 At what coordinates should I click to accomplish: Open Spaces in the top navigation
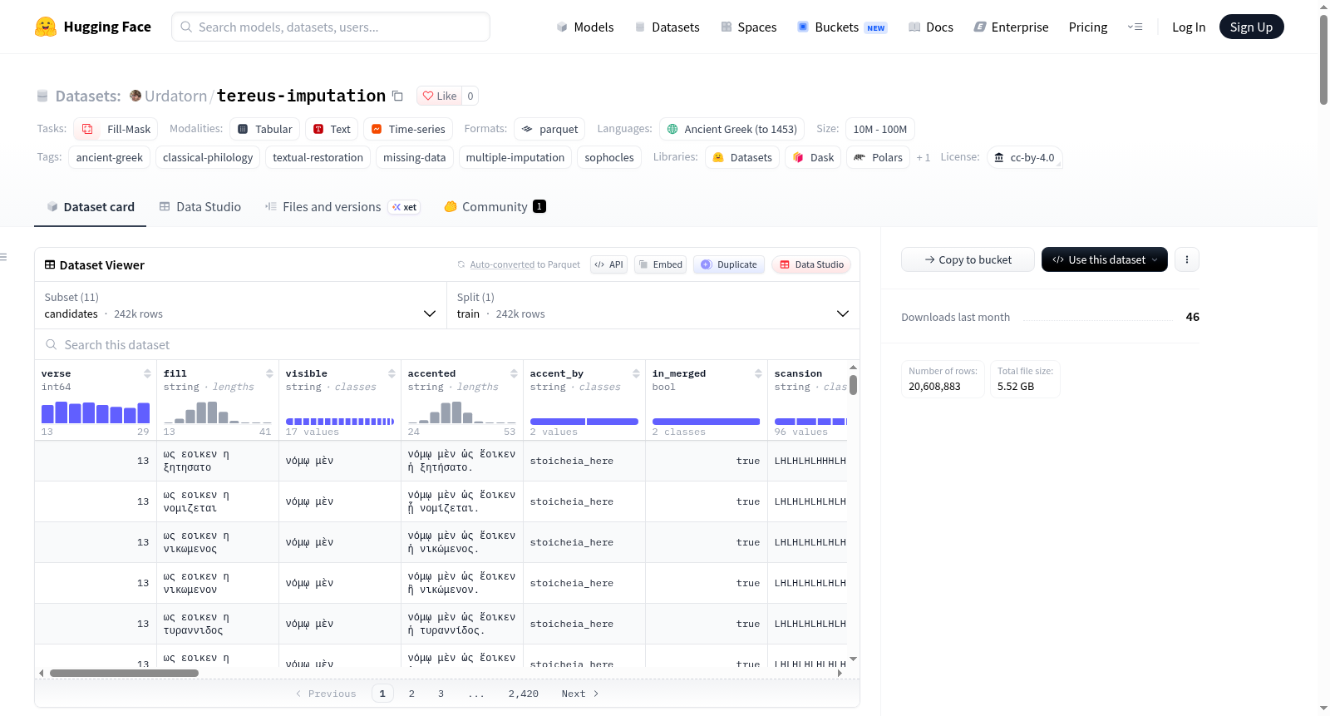point(748,27)
